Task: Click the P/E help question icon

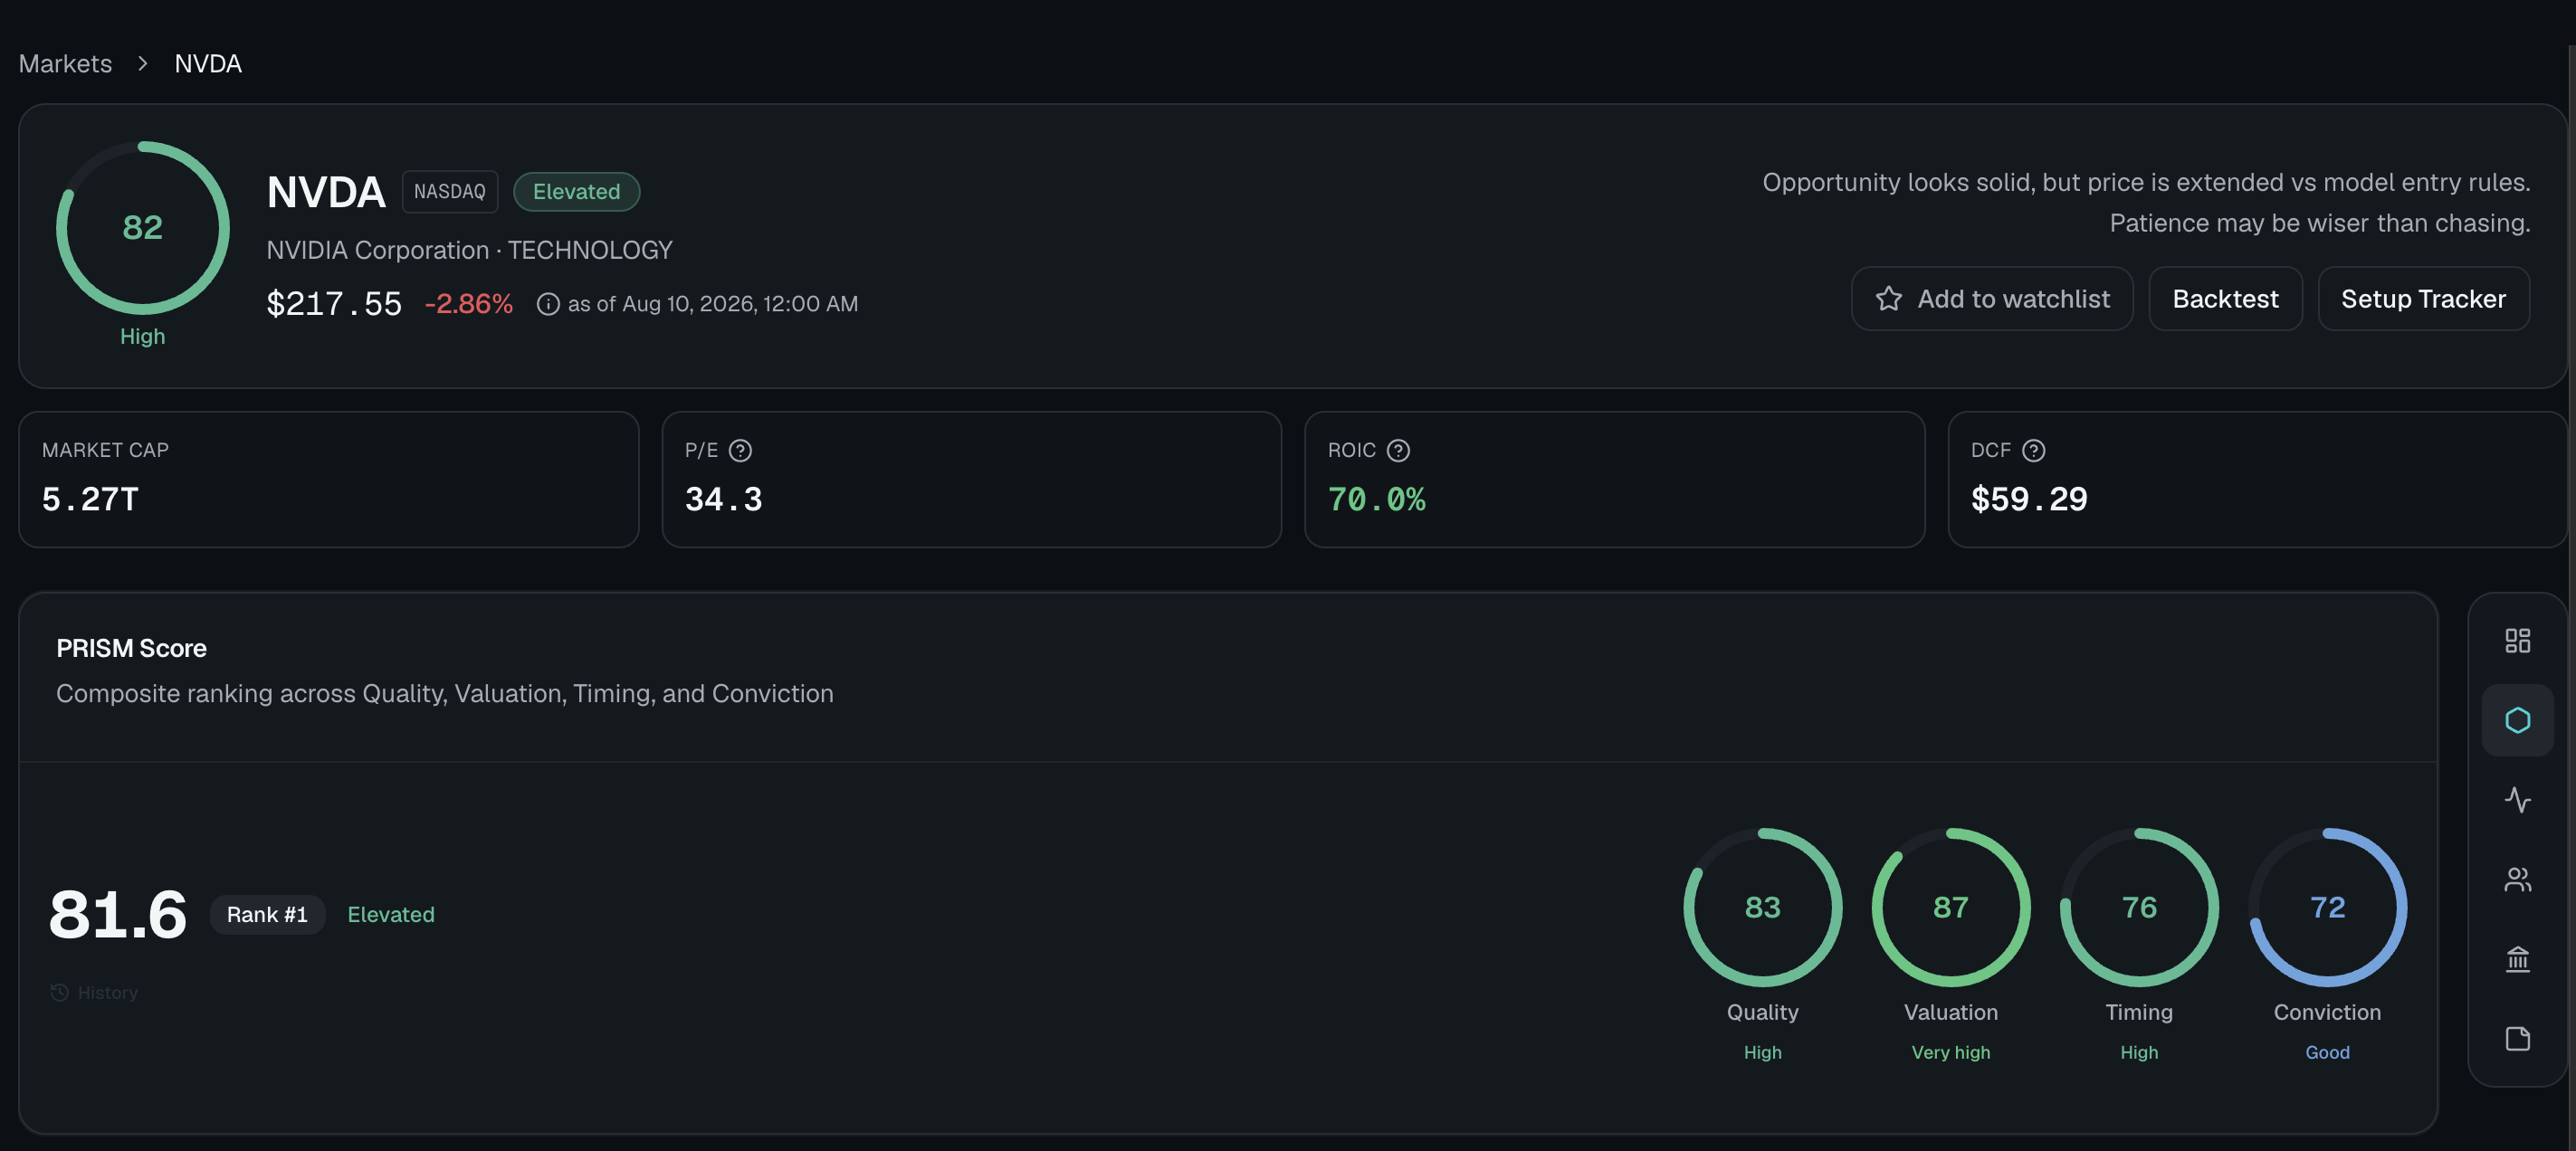Action: point(740,450)
